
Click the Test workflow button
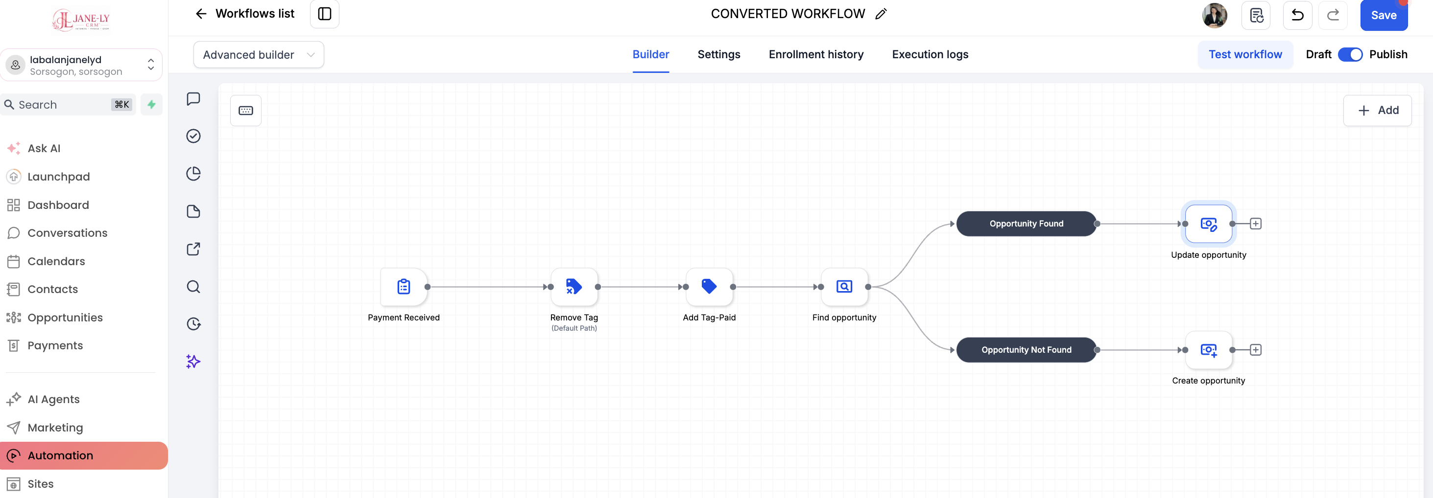click(1245, 54)
